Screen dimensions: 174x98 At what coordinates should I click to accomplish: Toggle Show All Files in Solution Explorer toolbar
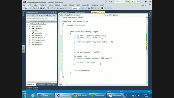coord(50,16)
